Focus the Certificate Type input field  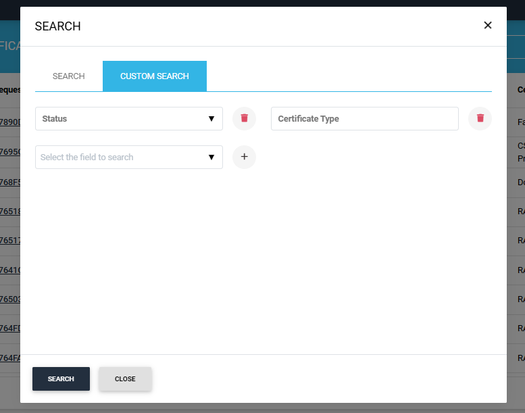coord(364,118)
